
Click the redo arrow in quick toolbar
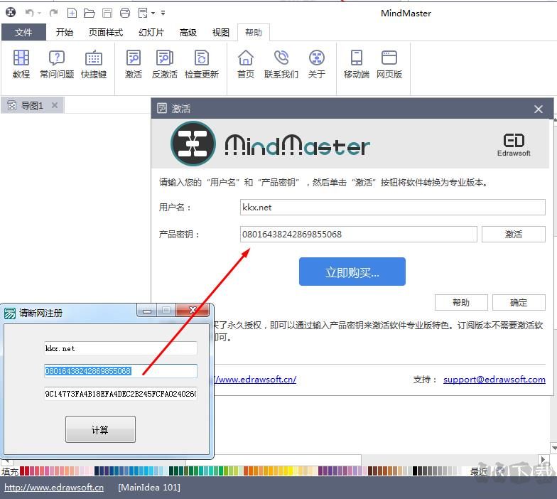click(x=54, y=13)
